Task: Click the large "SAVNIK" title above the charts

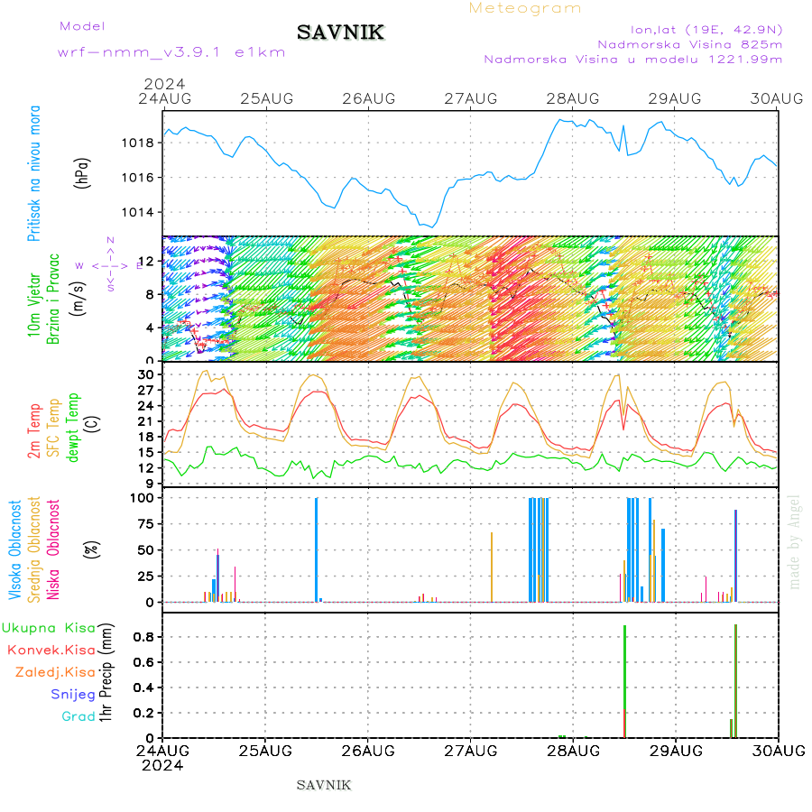Action: 340,32
